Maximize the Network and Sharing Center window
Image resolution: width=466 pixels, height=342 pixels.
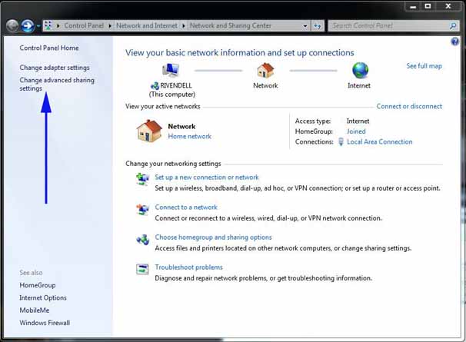(428, 6)
